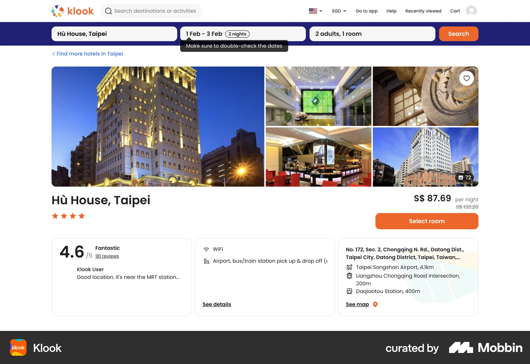Open the language flag dropdown
Image resolution: width=530 pixels, height=364 pixels.
point(316,11)
